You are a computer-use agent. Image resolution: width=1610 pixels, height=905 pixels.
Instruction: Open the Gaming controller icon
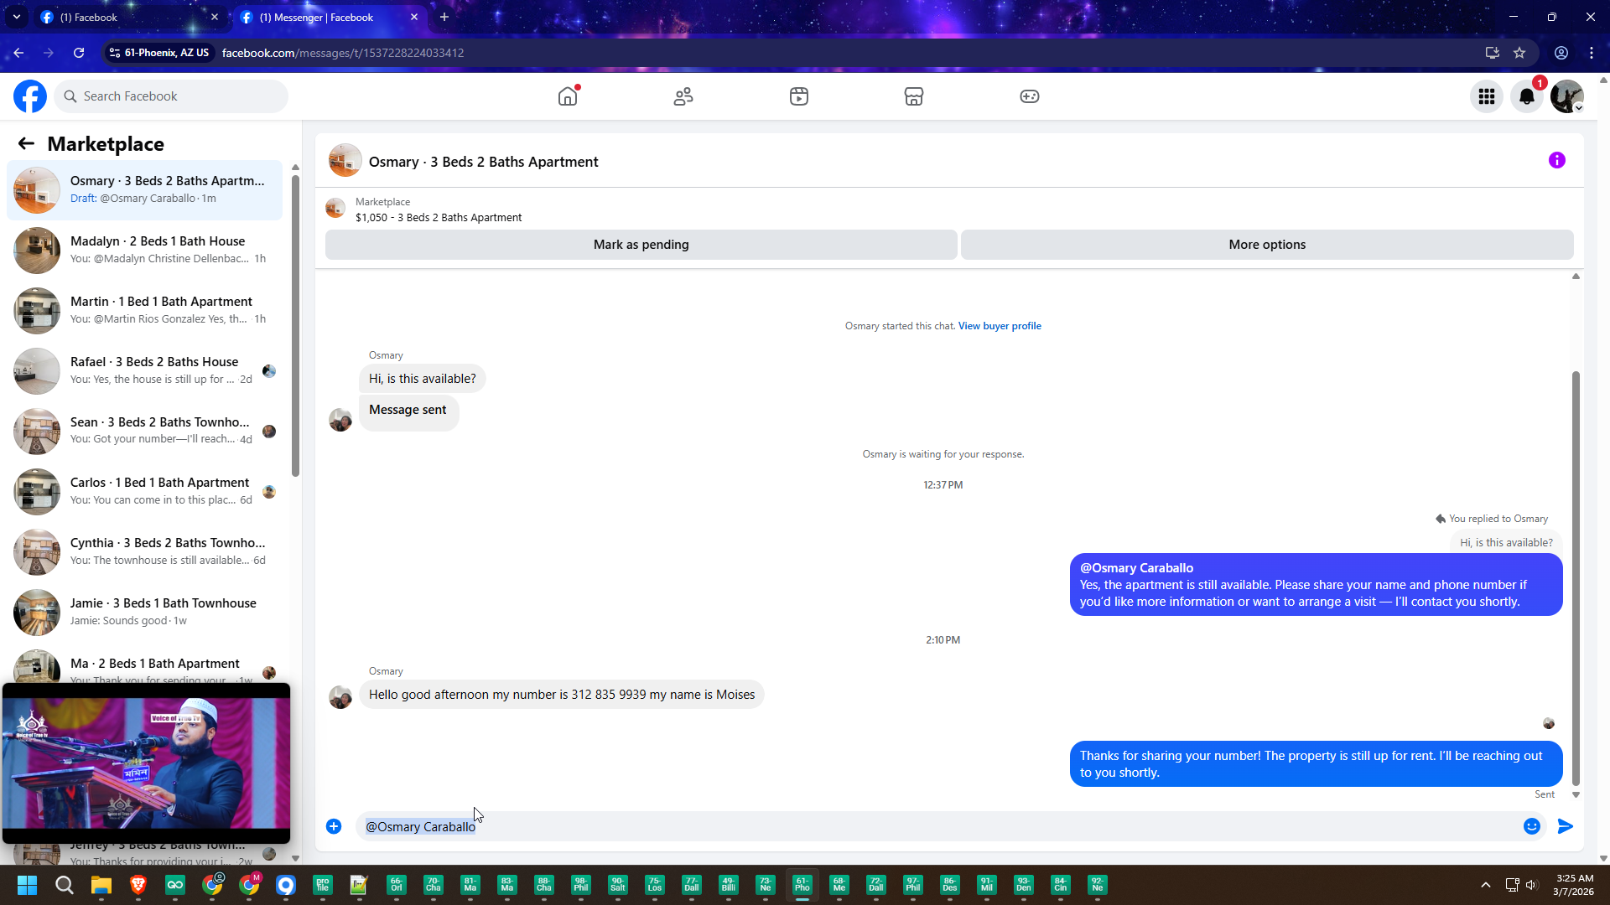1030,96
